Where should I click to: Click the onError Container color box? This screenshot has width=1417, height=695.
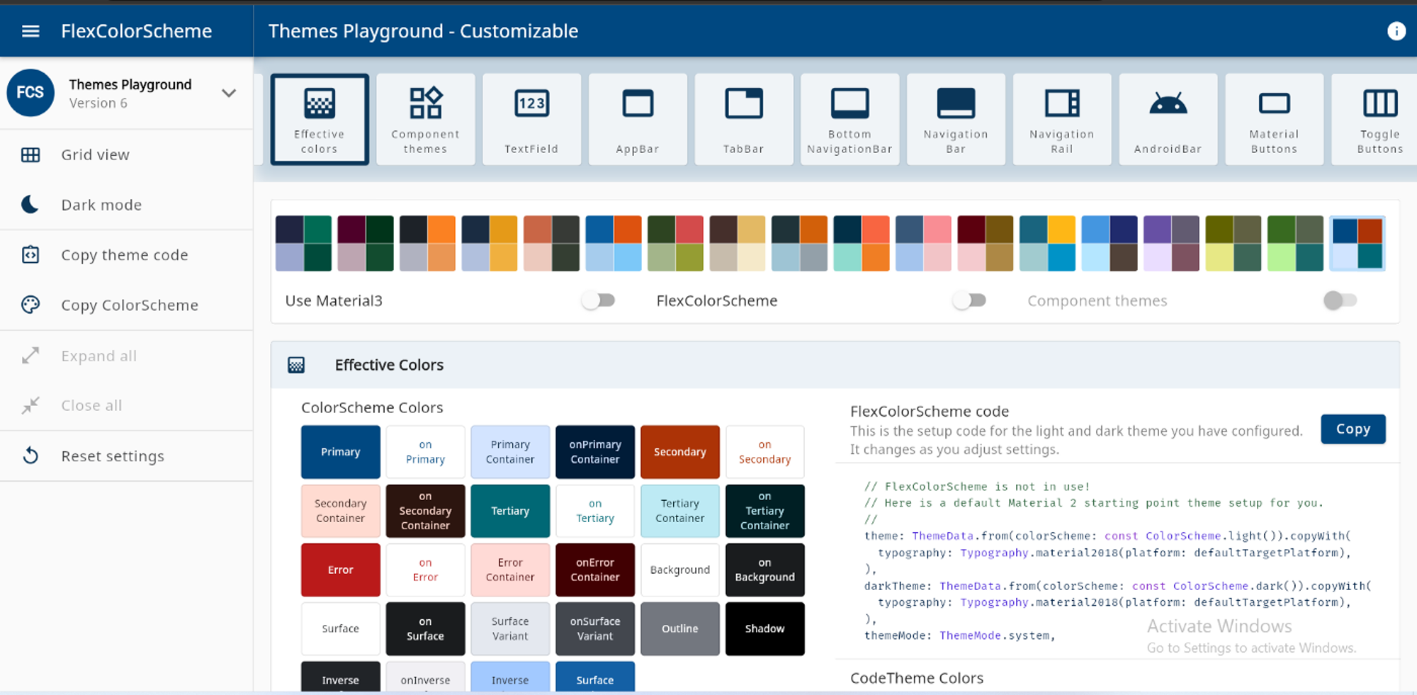pyautogui.click(x=595, y=570)
